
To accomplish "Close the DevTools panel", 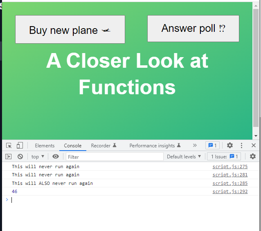I will (254, 145).
